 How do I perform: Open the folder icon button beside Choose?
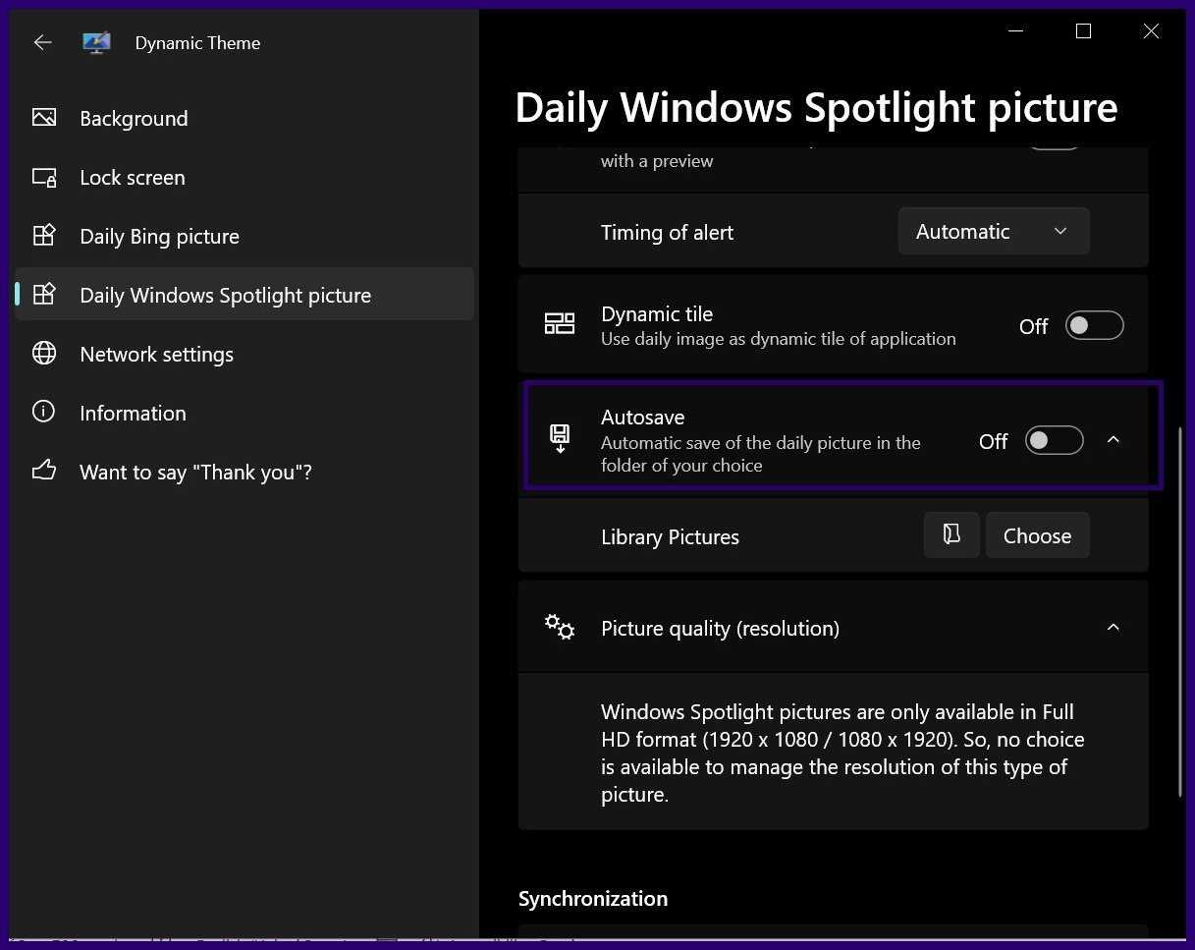point(951,535)
